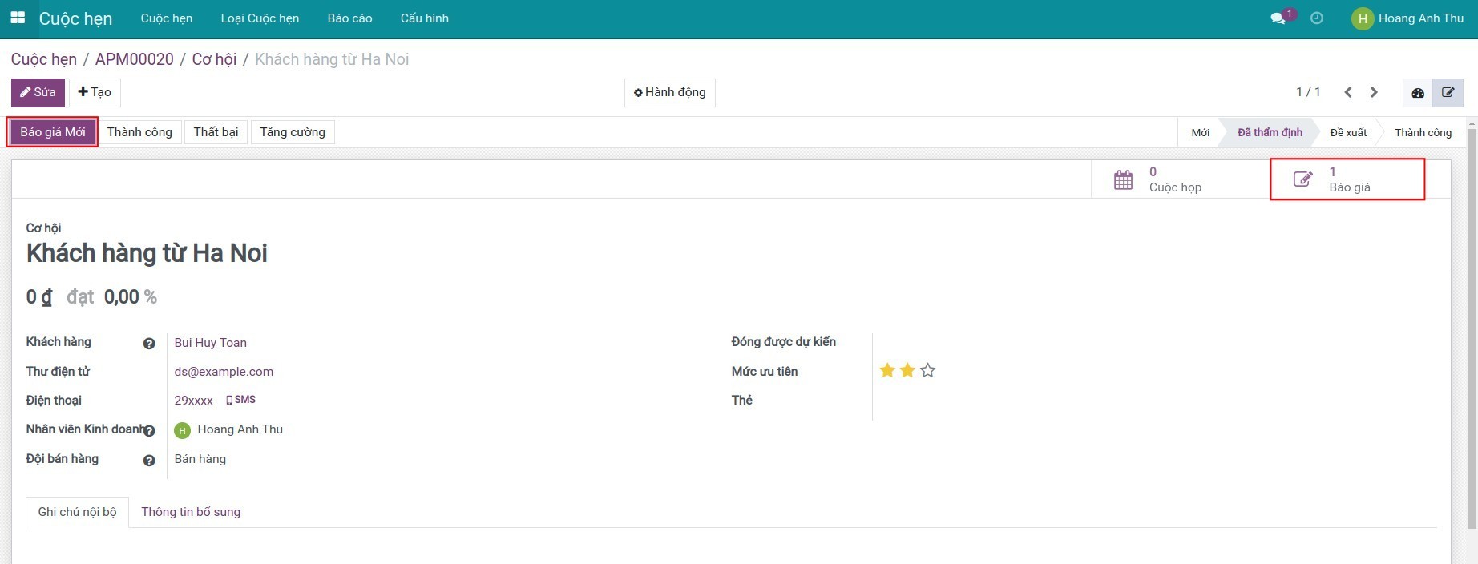Open the conversations chat icon
This screenshot has width=1478, height=564.
pos(1278,18)
